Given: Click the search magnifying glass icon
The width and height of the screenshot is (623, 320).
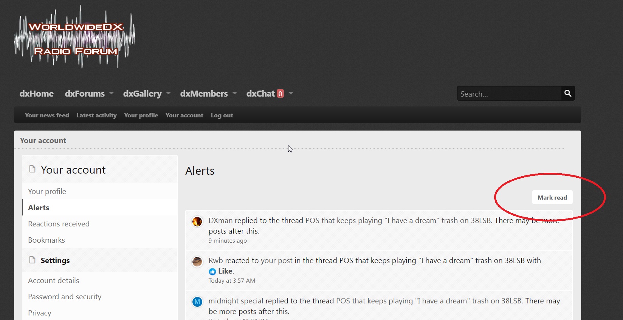Looking at the screenshot, I should tap(567, 93).
